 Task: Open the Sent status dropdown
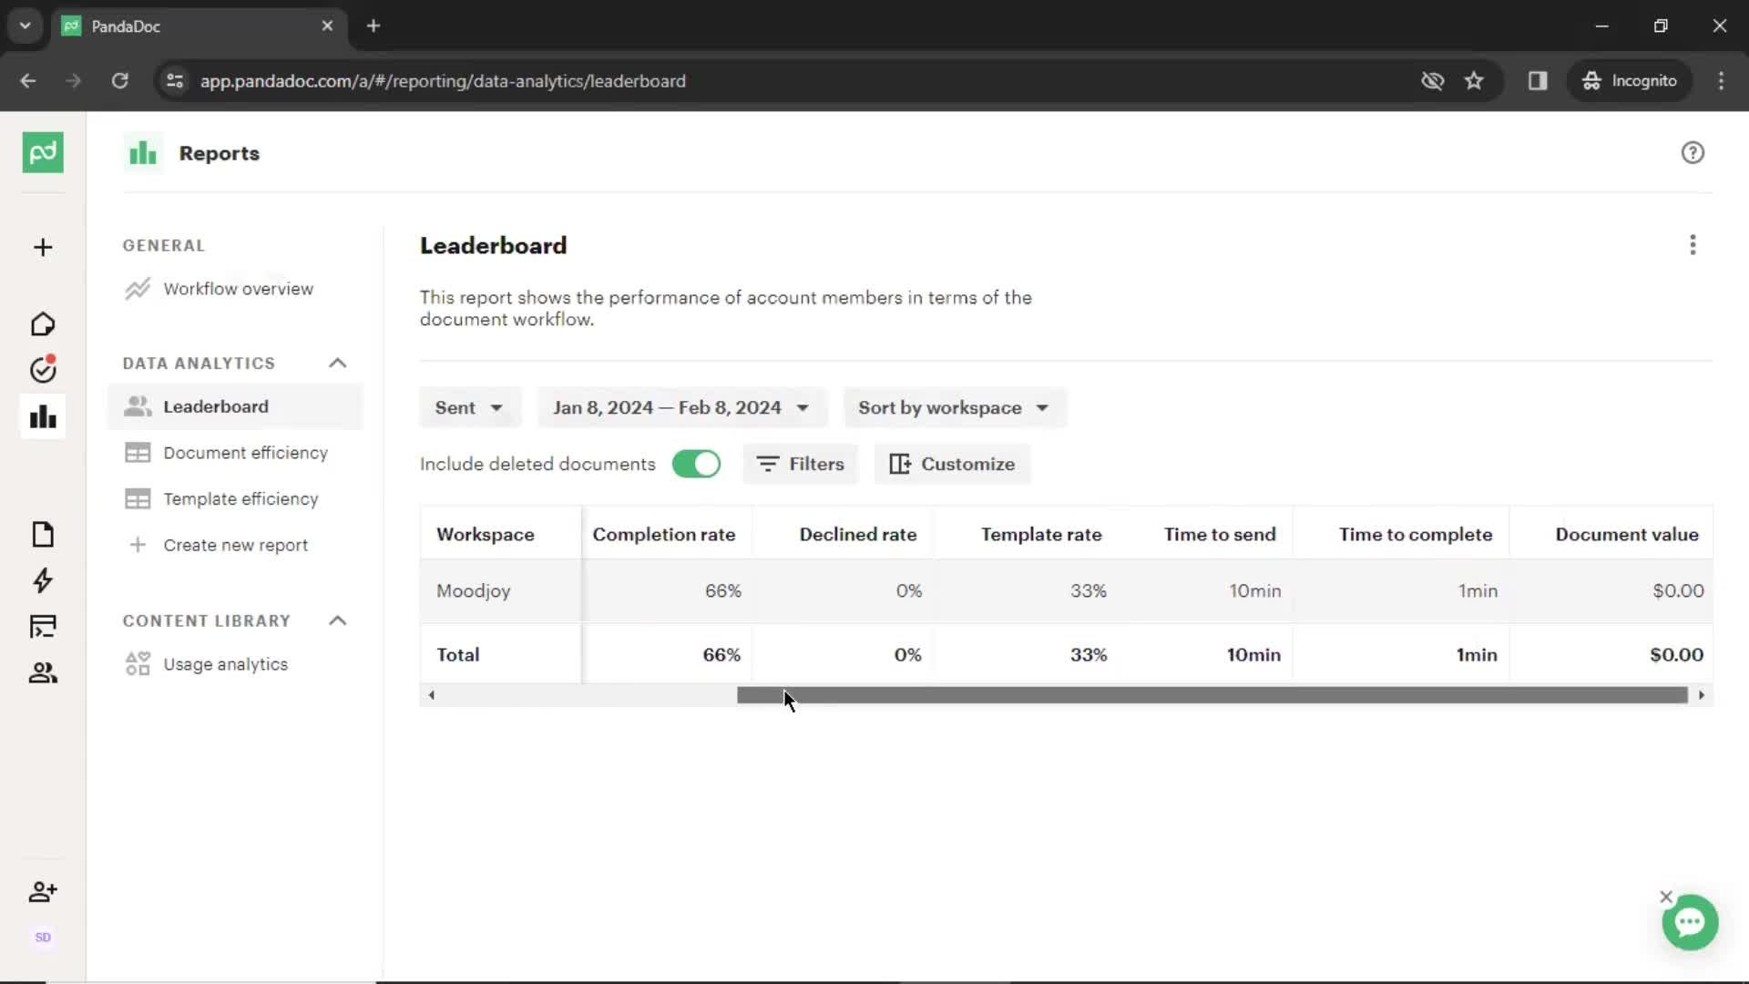tap(470, 407)
